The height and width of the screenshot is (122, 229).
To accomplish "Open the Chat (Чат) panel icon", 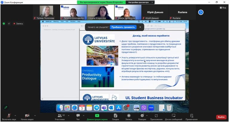I will [78, 115].
